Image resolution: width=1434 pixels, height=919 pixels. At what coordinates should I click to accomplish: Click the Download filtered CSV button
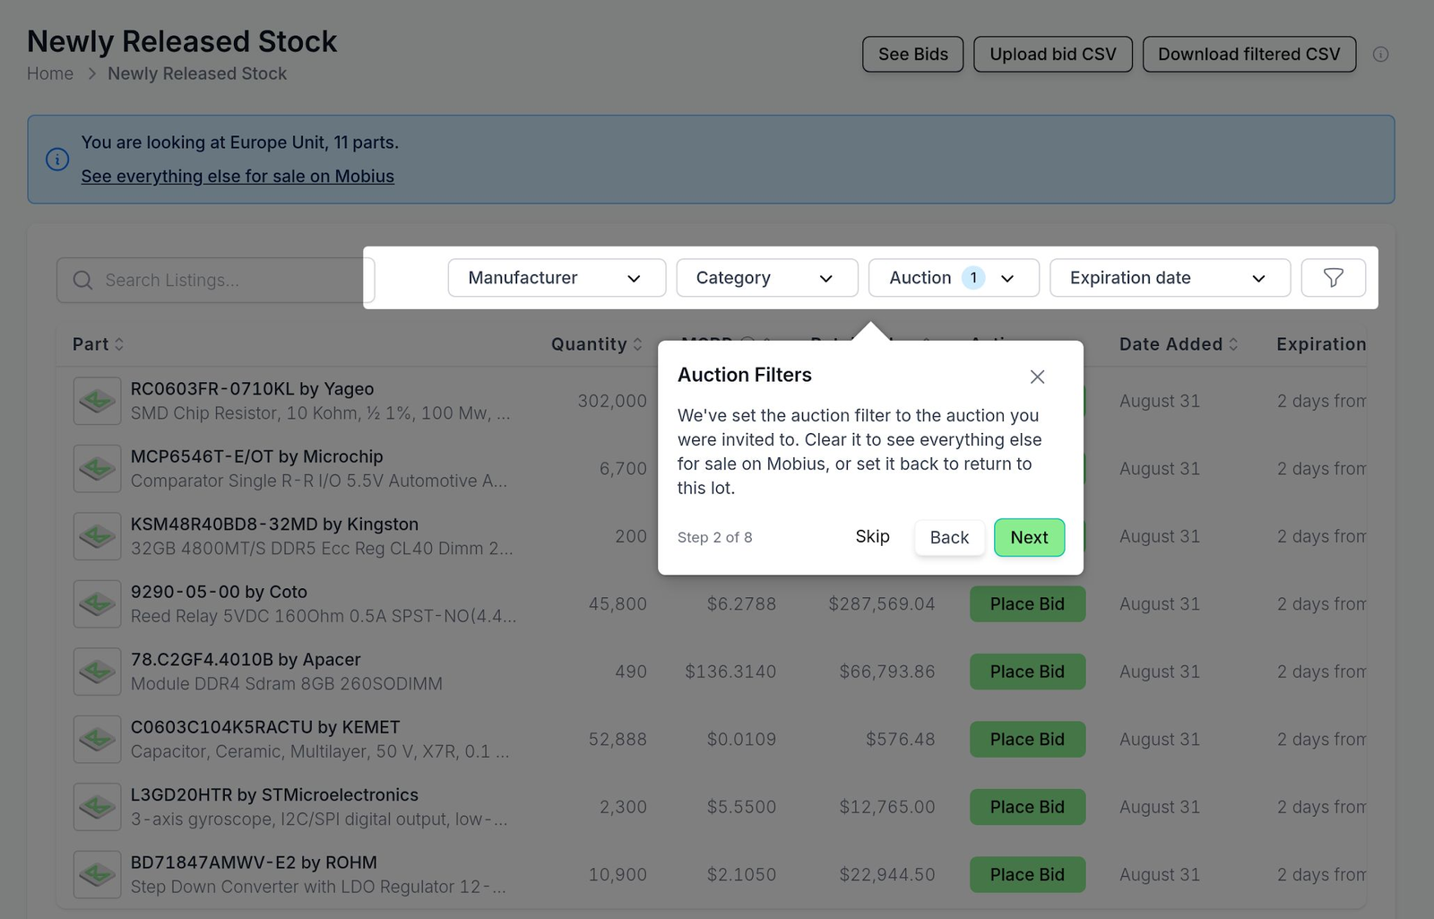(1249, 55)
